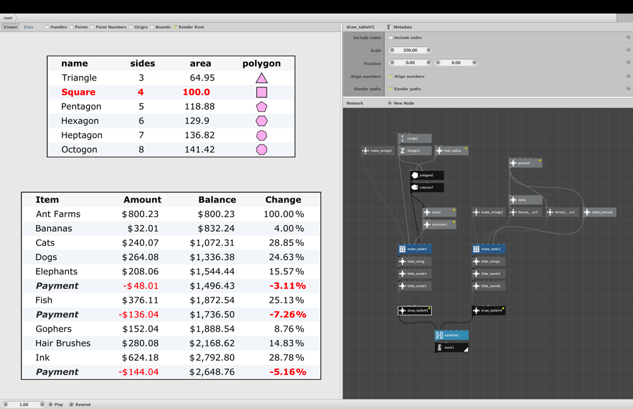The image size is (633, 409).
Task: Select the colorize7 node
Action: tap(427, 187)
